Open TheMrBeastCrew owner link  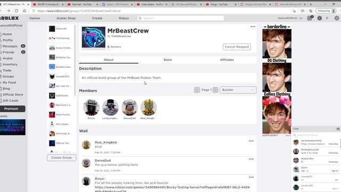click(121, 36)
